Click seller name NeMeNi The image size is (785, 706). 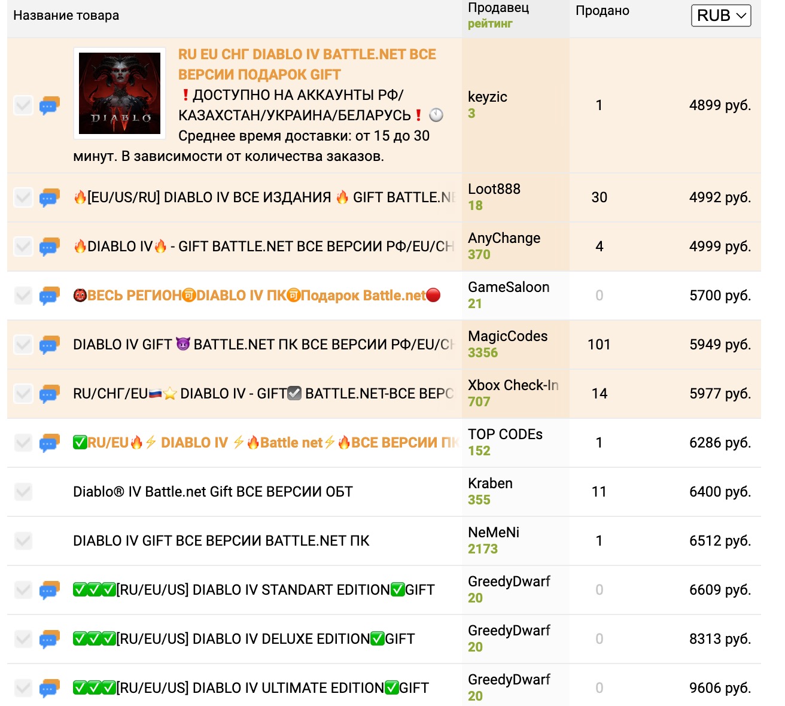coord(494,532)
